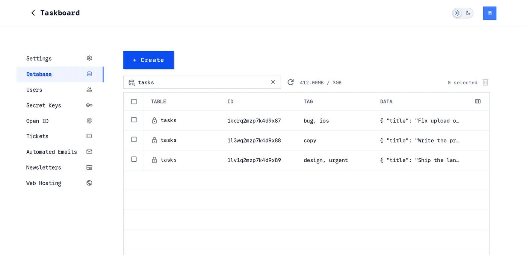
Task: Click the 412.00MB / 3GB storage label
Action: coord(320,83)
